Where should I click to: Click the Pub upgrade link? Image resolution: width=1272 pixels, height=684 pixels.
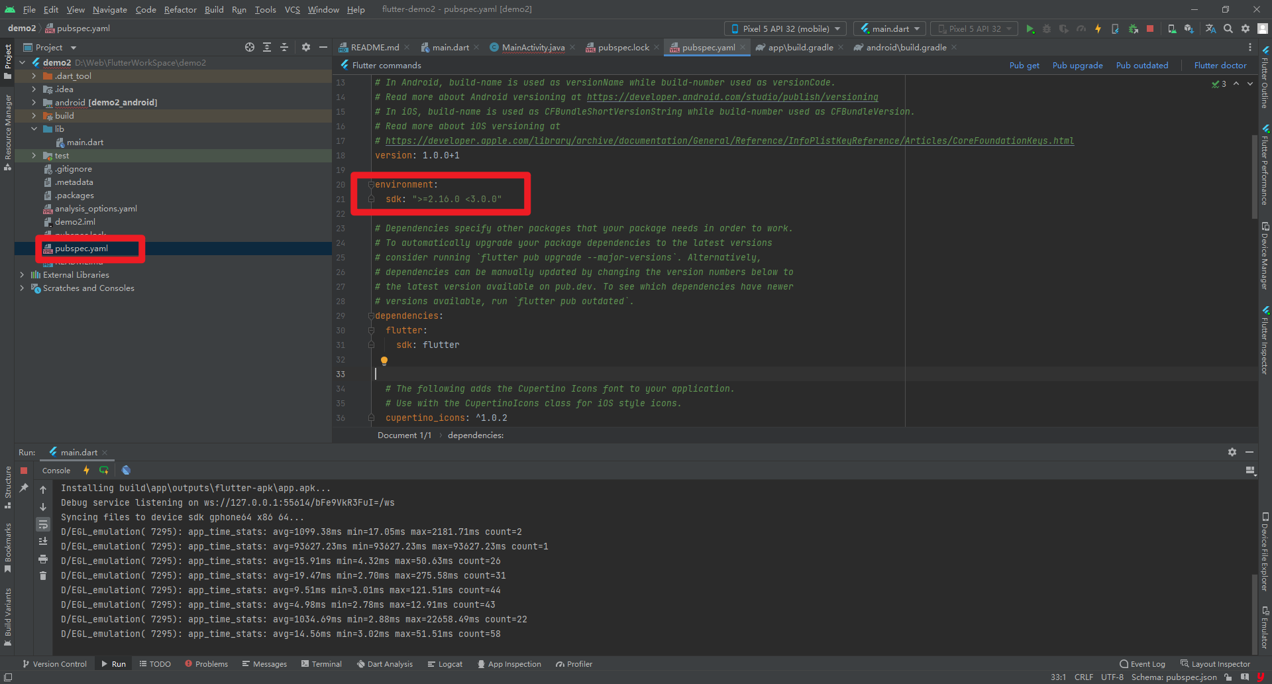(x=1077, y=66)
